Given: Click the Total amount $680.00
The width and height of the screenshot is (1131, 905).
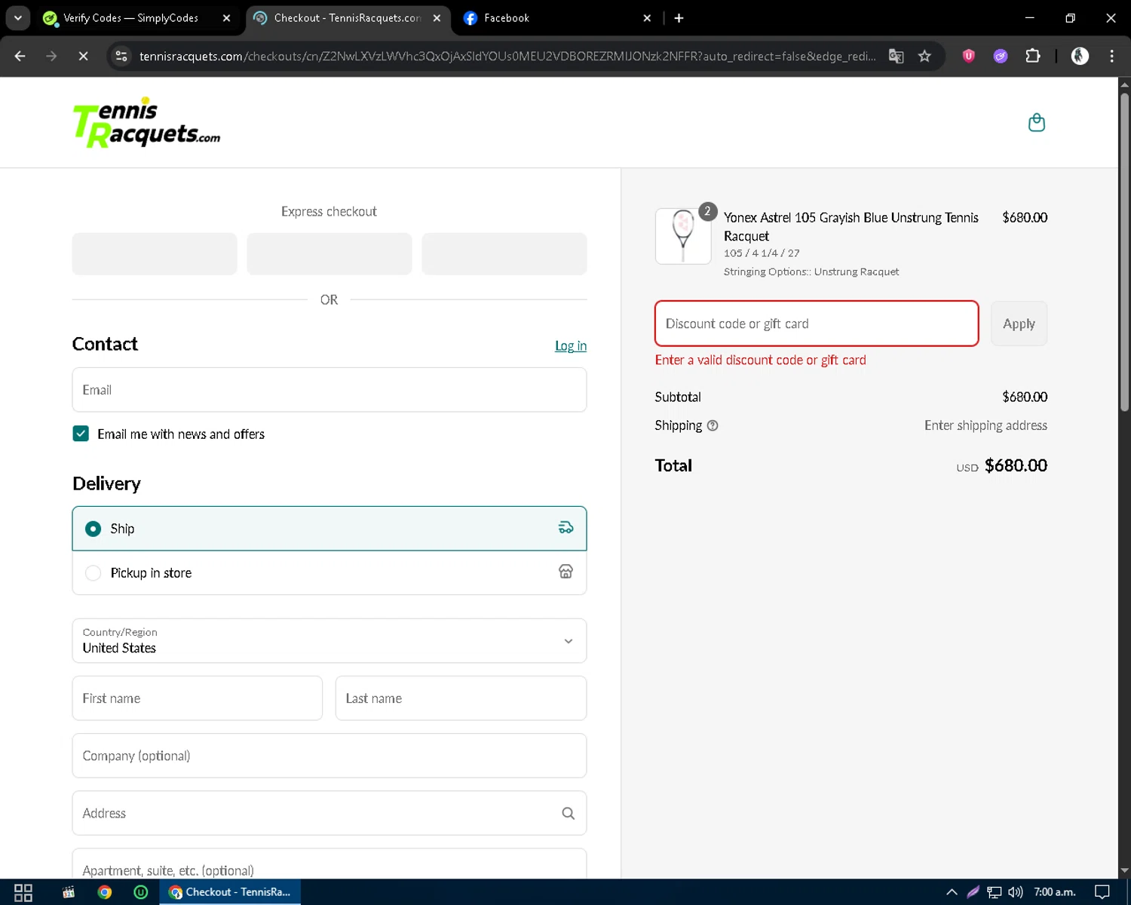Looking at the screenshot, I should (1016, 465).
